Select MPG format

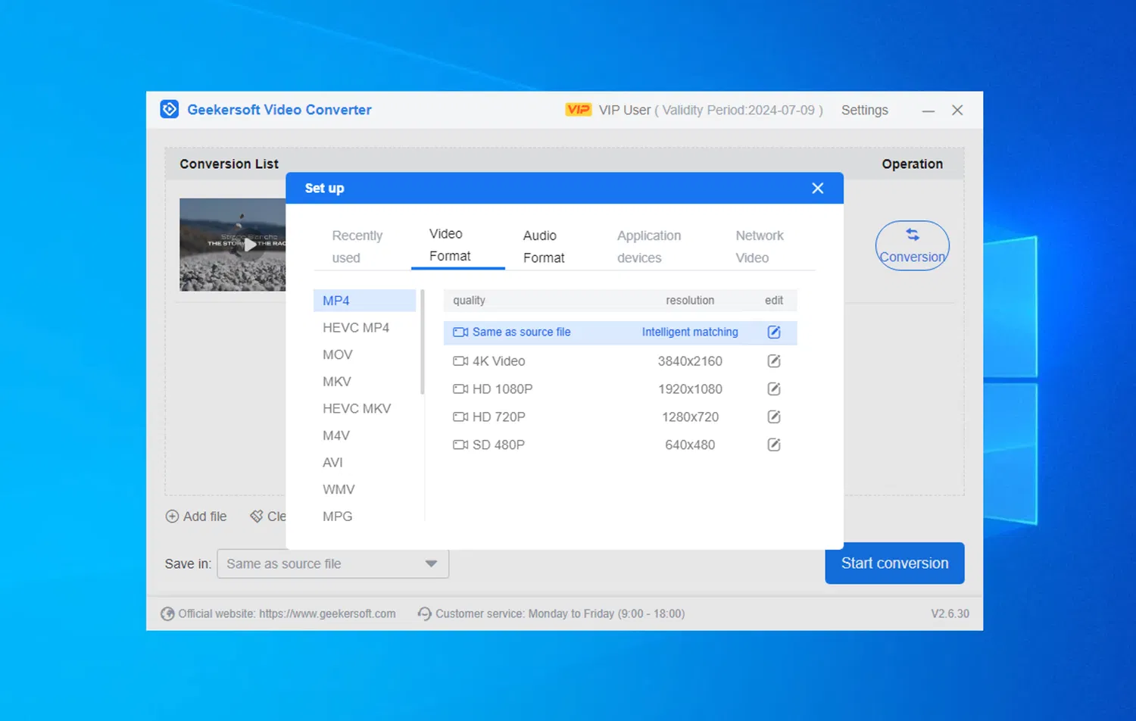click(338, 517)
